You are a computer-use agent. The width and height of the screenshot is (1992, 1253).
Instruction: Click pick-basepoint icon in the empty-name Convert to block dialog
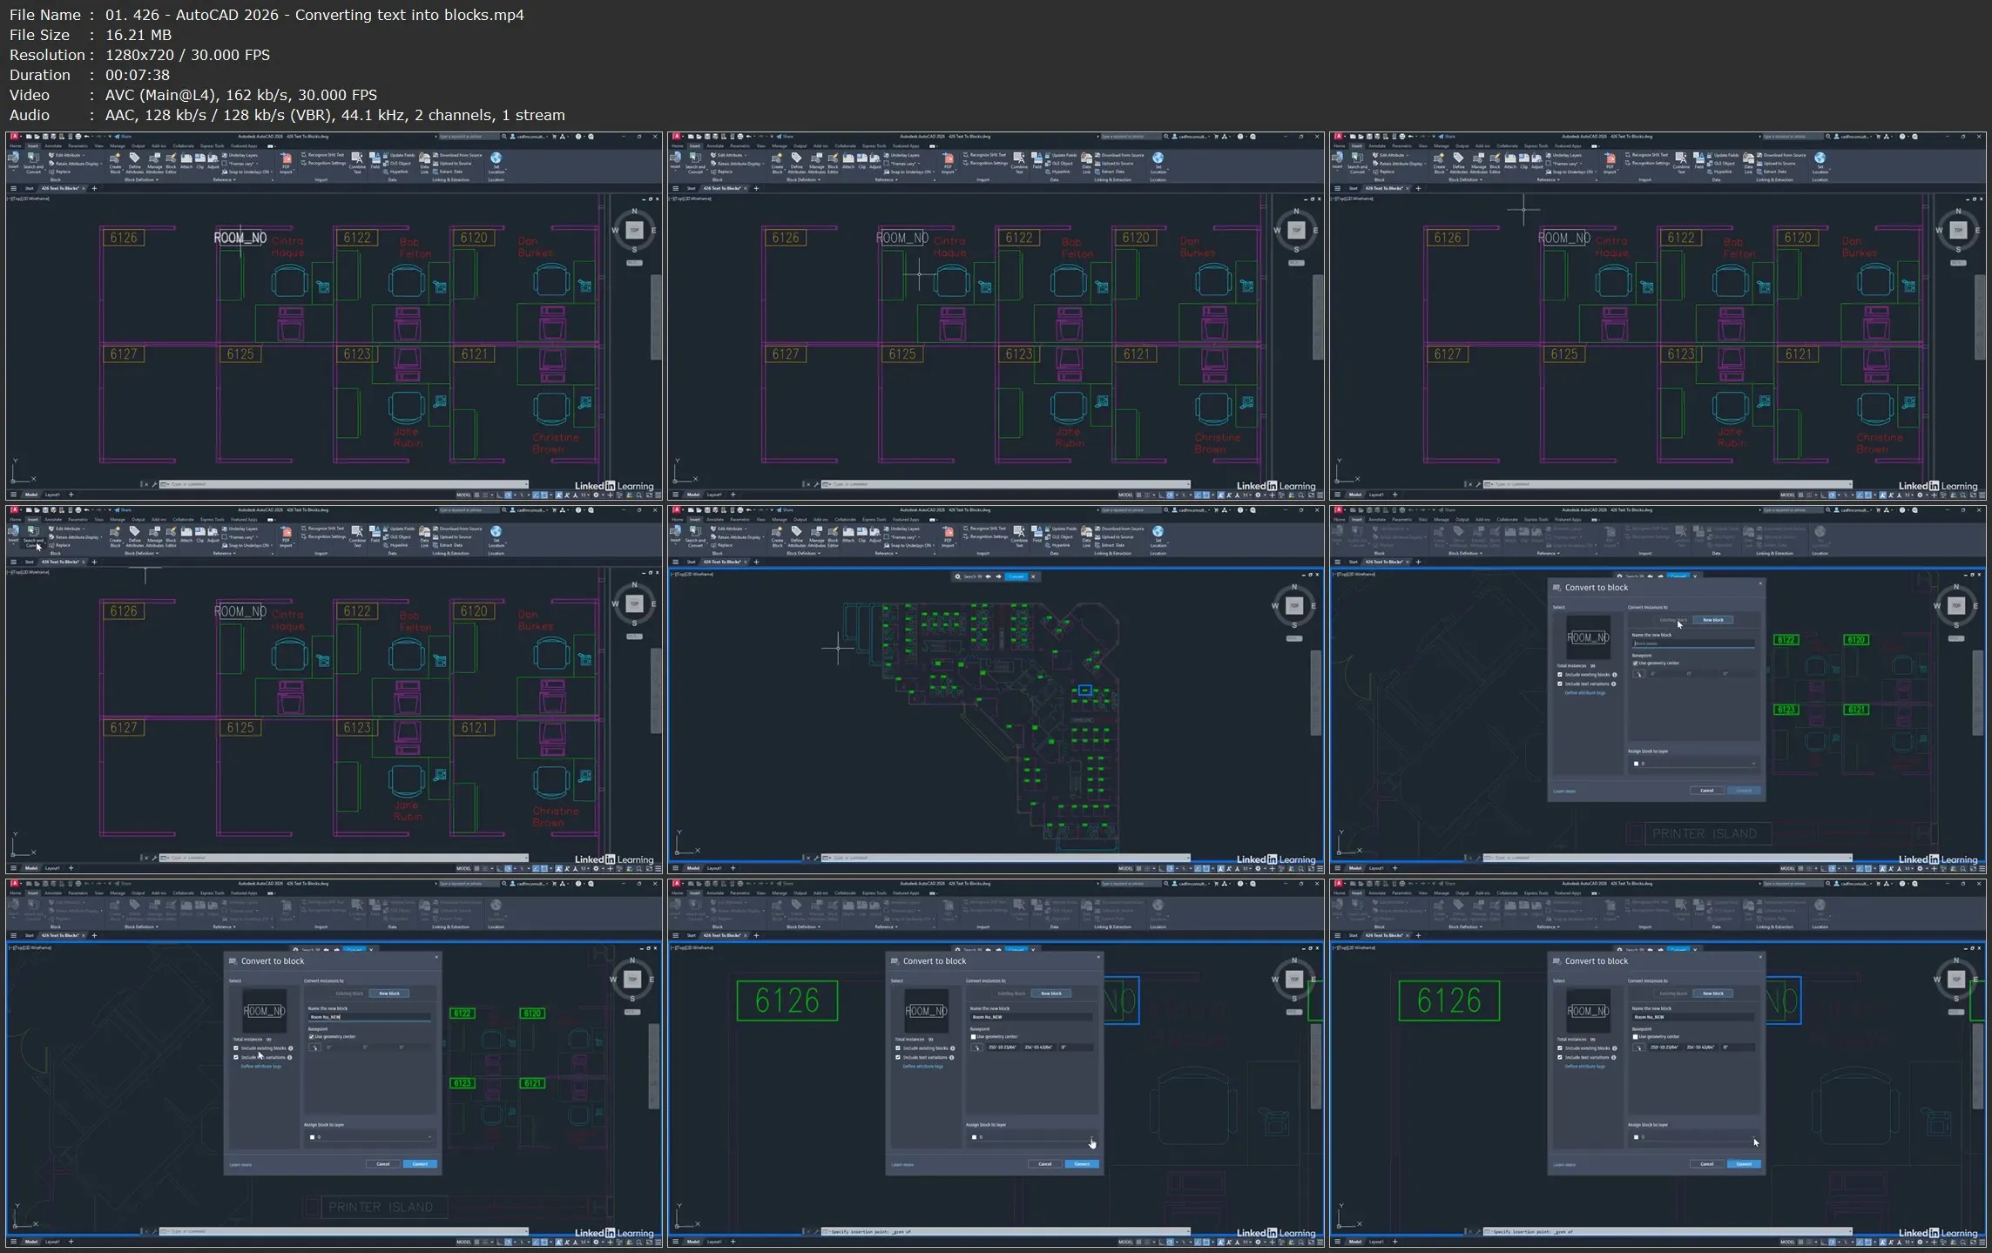tap(1638, 674)
